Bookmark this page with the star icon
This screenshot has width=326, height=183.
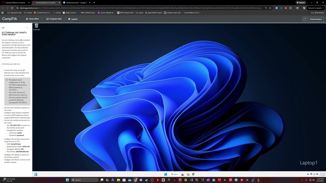(x=270, y=8)
